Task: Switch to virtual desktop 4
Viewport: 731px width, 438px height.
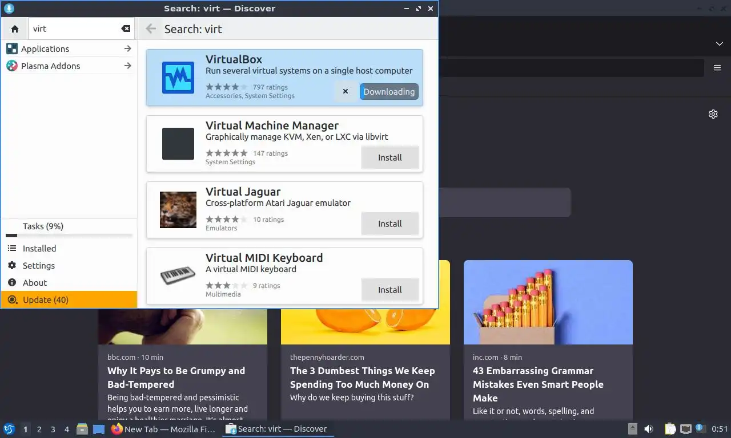Action: [66, 429]
